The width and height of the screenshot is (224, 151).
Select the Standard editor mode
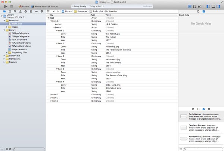(190, 6)
